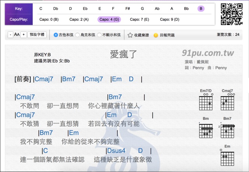Click view count 瀏覽次數：24
This screenshot has height=172, width=249.
click(x=228, y=35)
